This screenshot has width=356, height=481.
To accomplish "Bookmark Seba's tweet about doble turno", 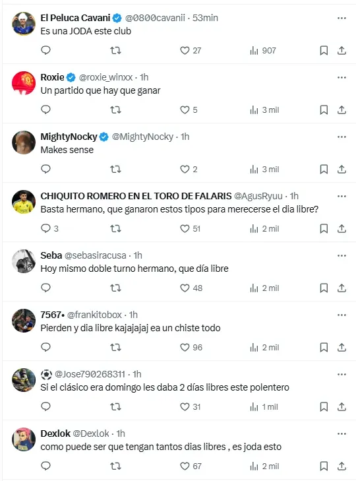I will coord(324,288).
